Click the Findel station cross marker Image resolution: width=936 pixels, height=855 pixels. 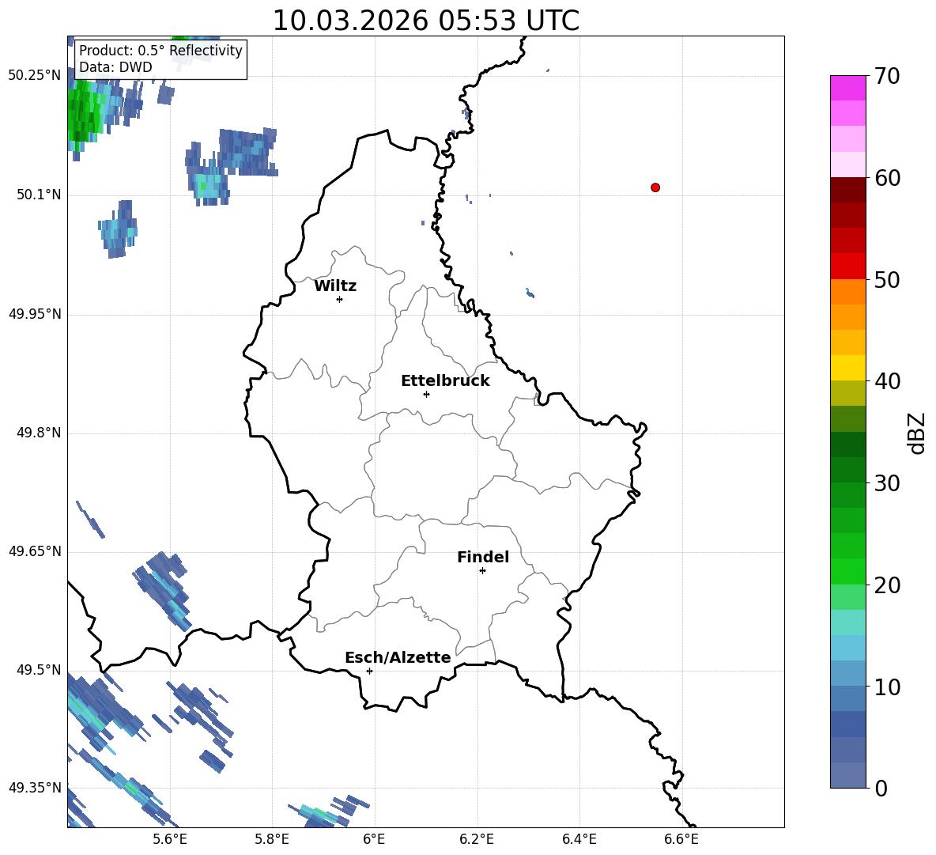tap(482, 571)
